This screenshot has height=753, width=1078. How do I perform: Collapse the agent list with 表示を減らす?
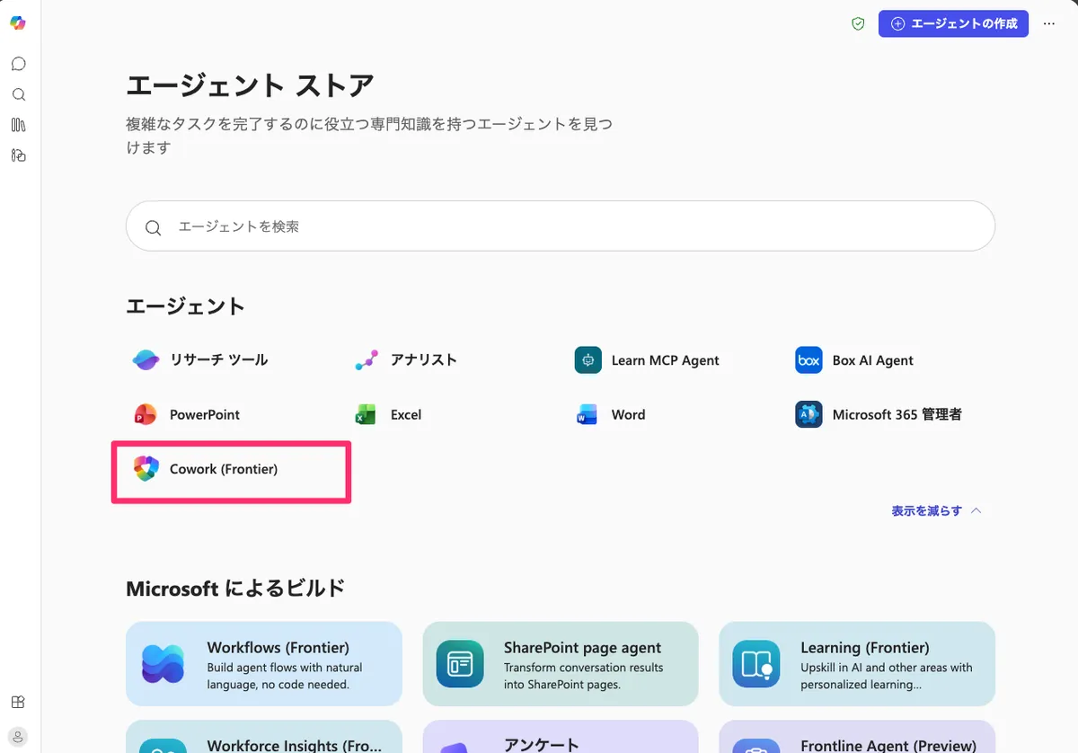coord(936,510)
